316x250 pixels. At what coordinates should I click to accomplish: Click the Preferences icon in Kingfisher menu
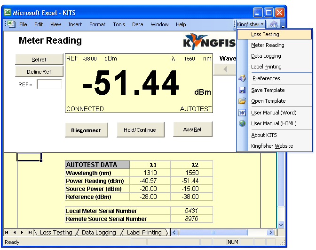pyautogui.click(x=242, y=78)
